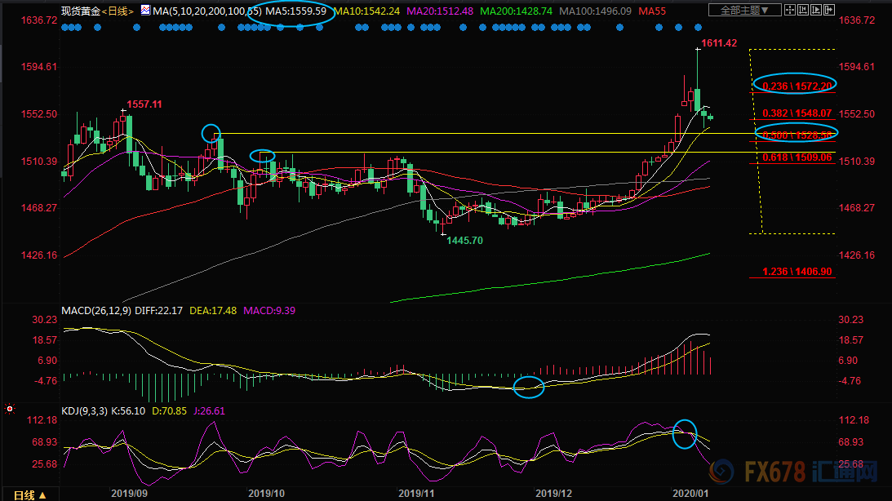Click the rightmost panel export icon
The image size is (892, 501).
coord(829,10)
